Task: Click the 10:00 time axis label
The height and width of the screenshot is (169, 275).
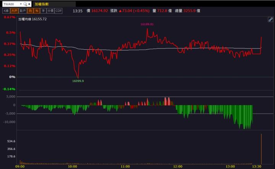Action: click(73, 166)
